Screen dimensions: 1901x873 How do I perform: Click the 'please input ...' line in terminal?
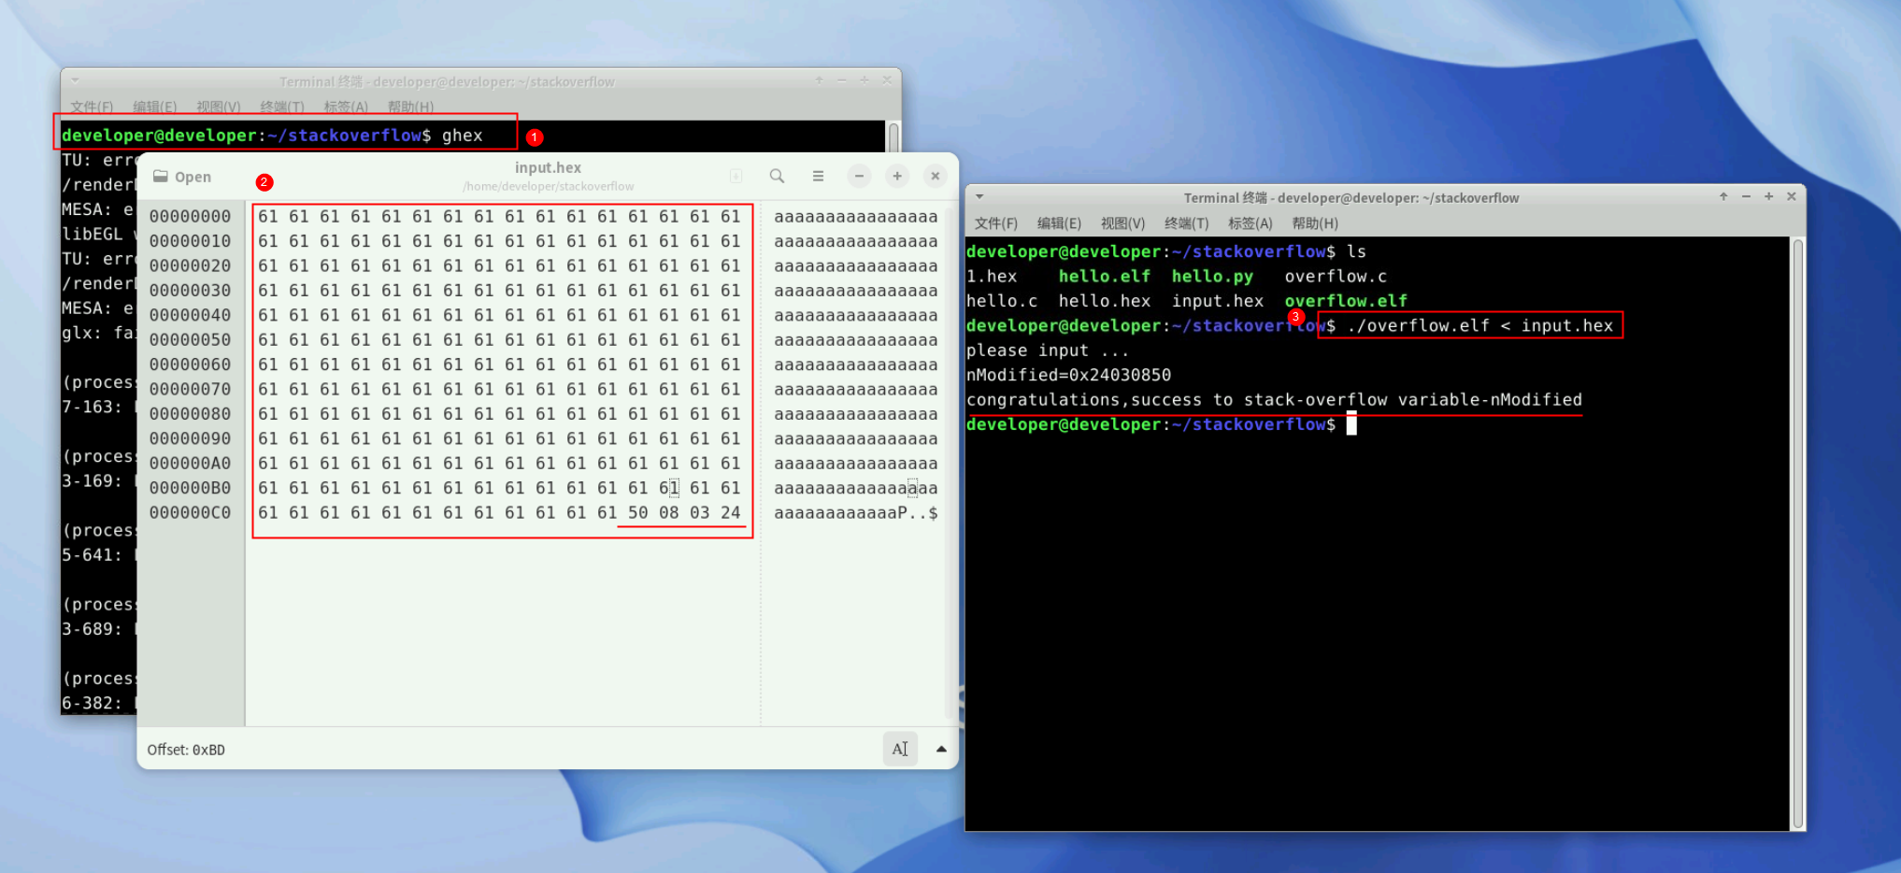1048,351
